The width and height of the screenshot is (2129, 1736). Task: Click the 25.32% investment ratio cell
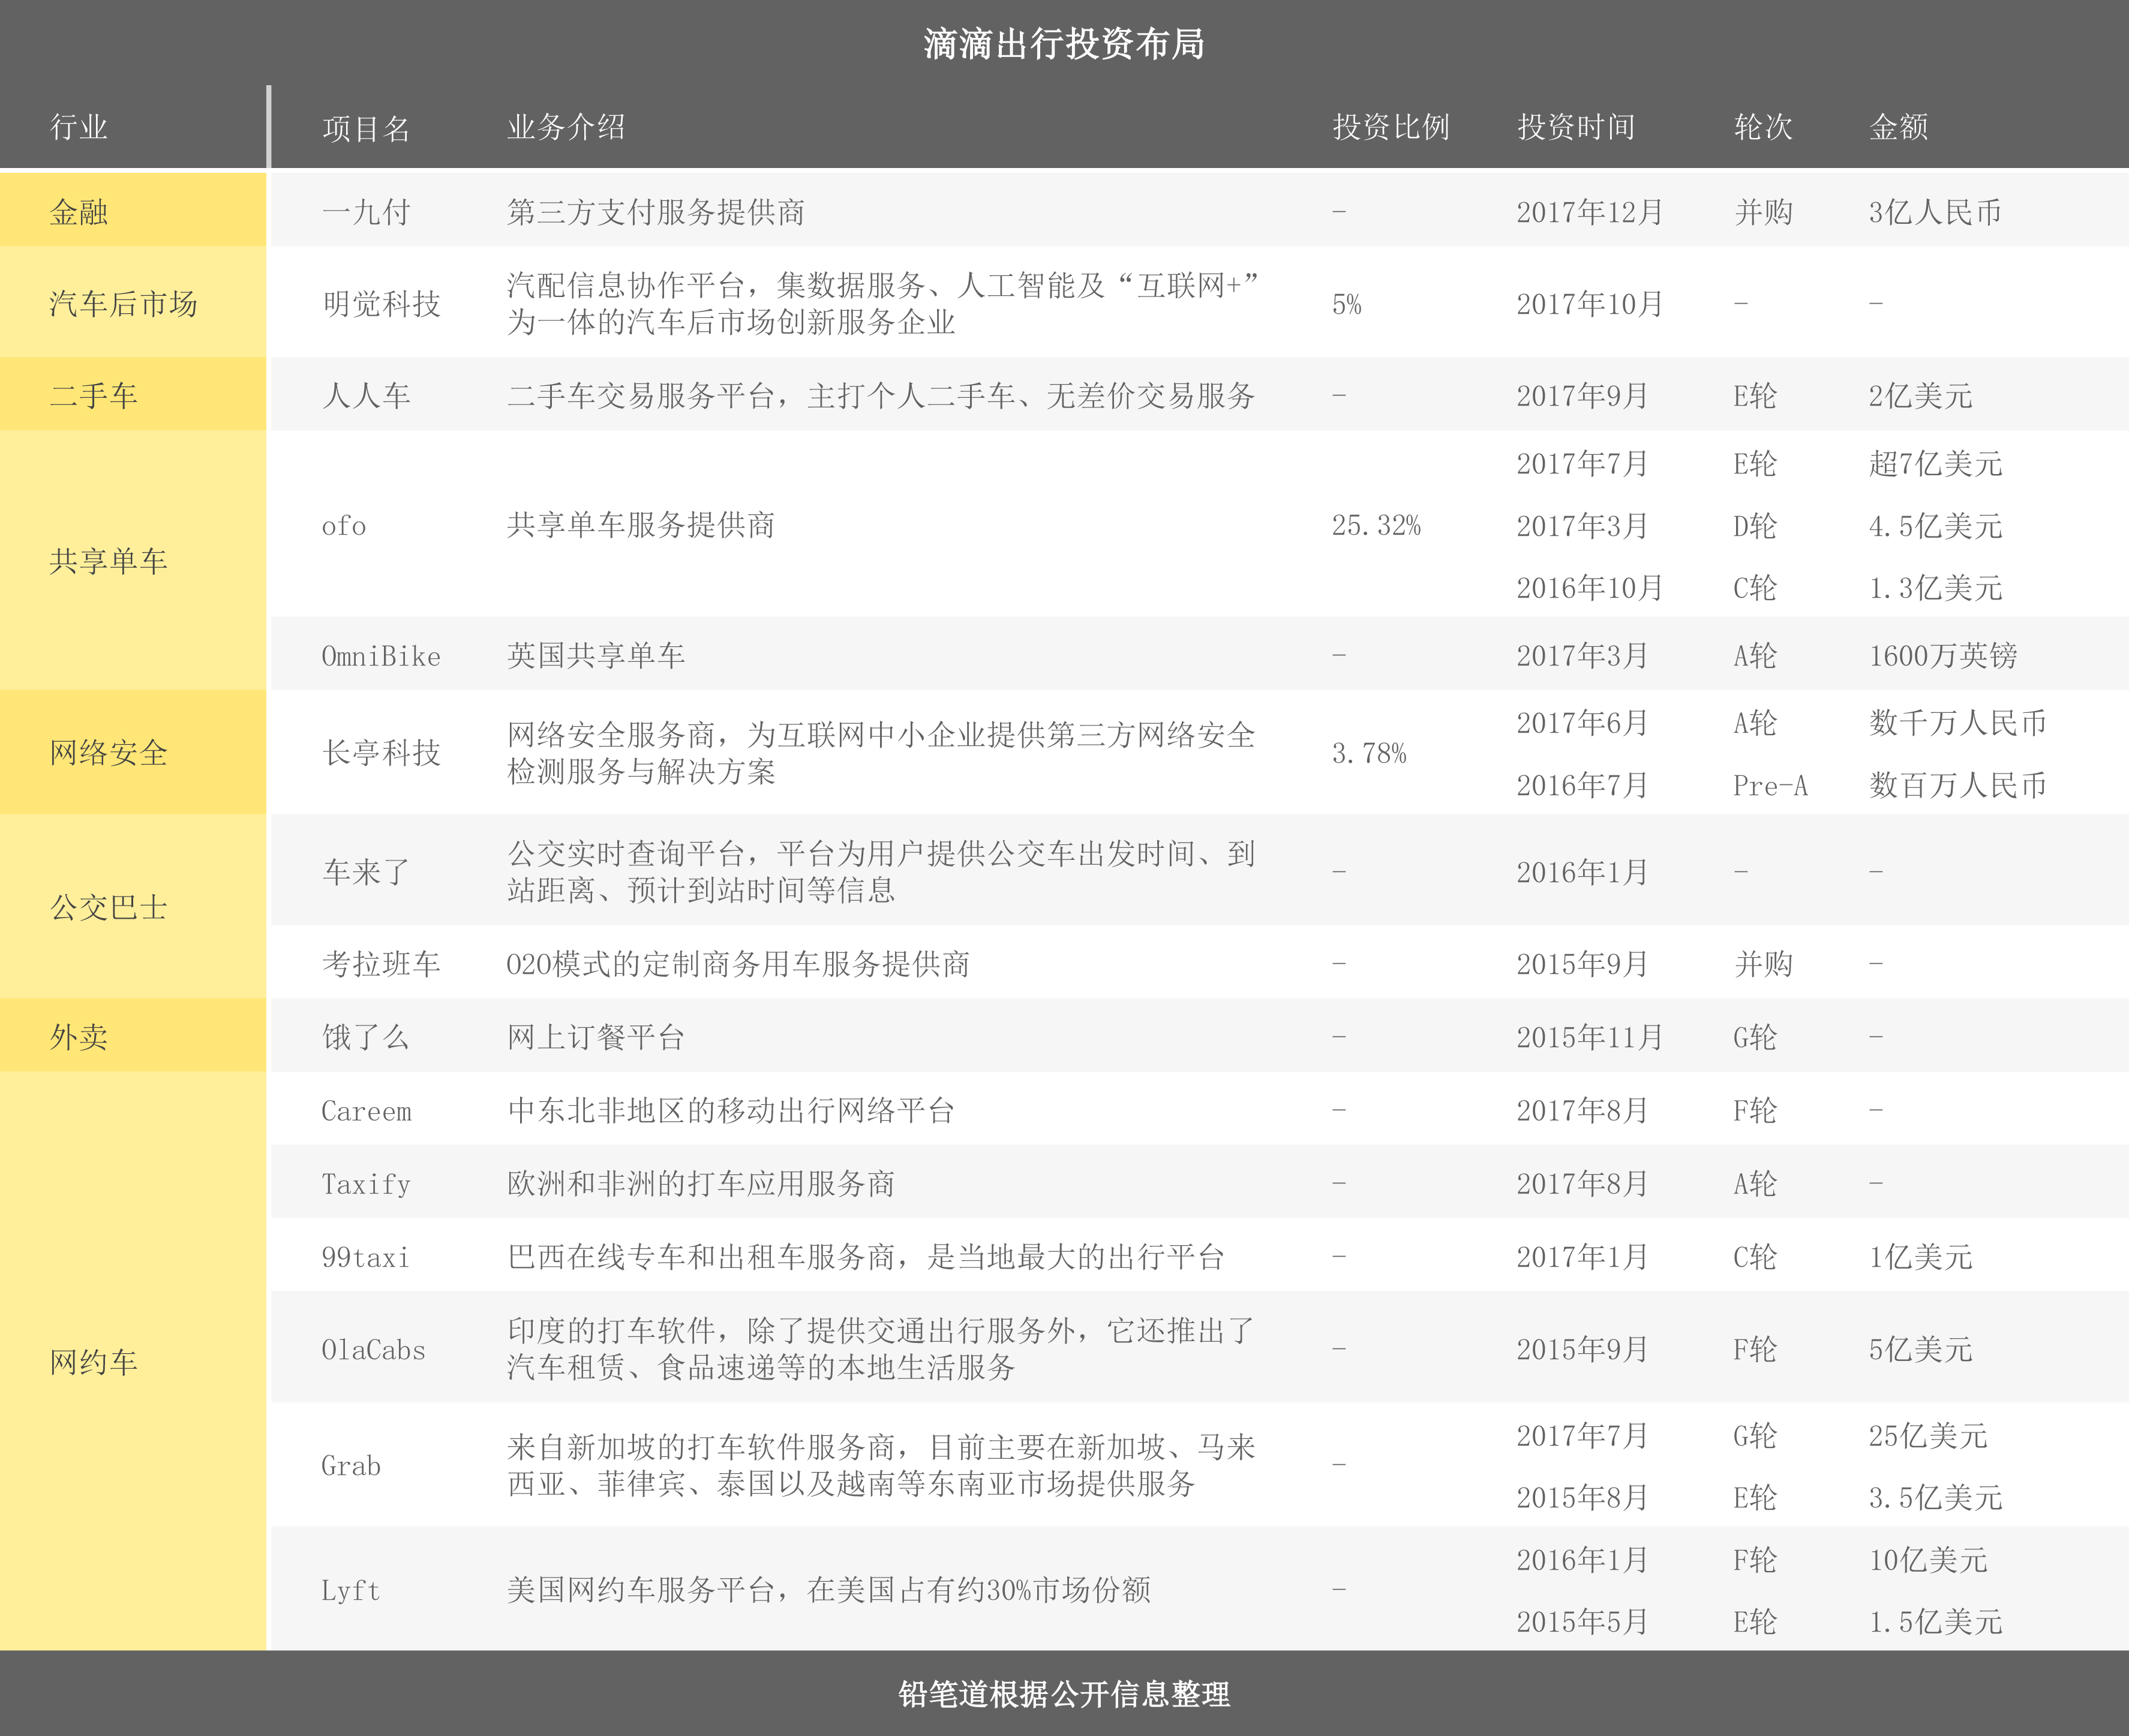tap(1376, 526)
